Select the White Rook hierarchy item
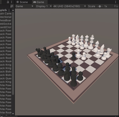 (6, 113)
